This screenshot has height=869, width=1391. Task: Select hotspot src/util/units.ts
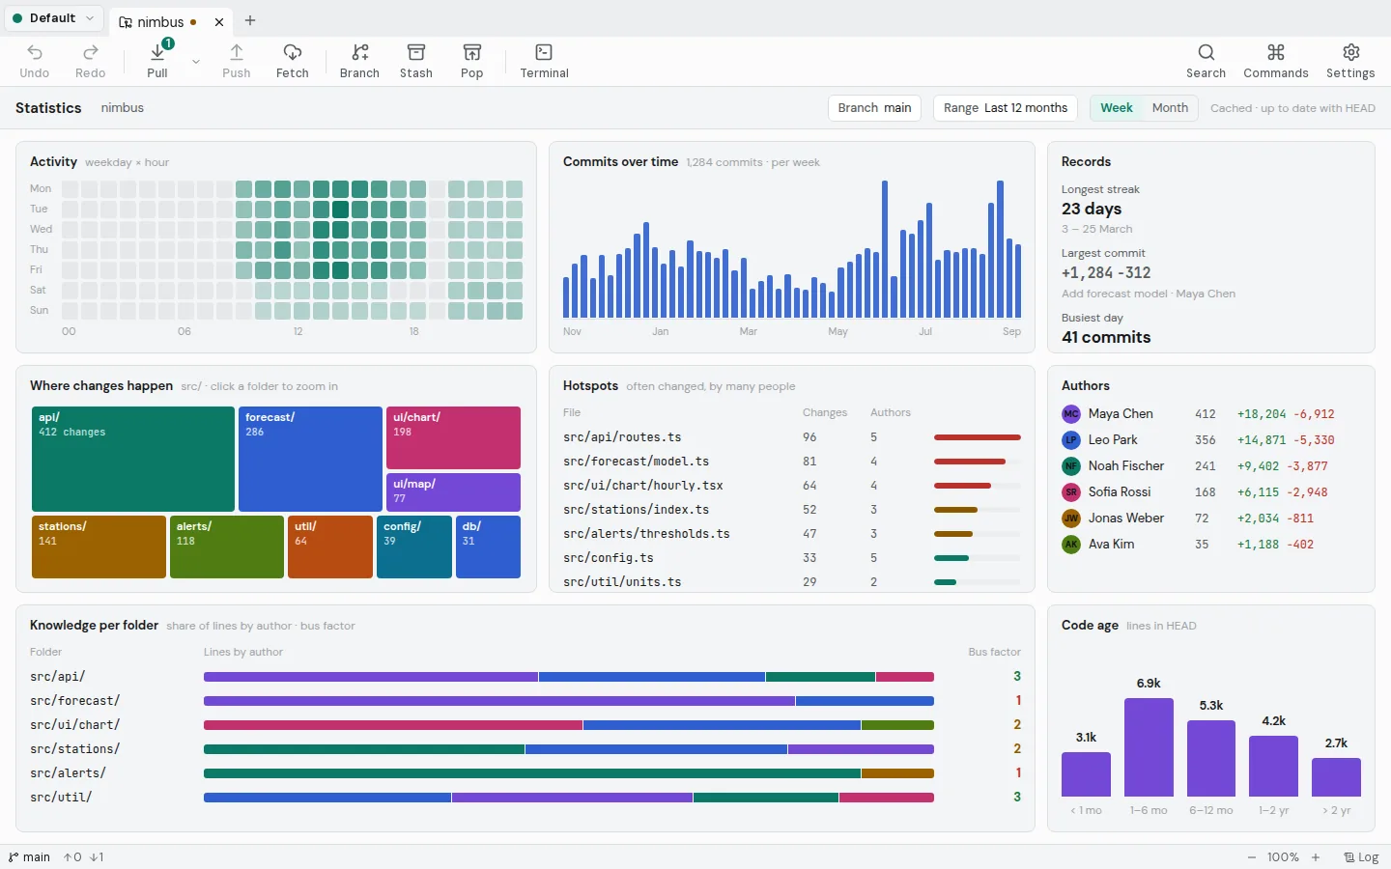(791, 581)
